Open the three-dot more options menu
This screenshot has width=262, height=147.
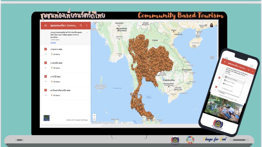pyautogui.click(x=87, y=26)
